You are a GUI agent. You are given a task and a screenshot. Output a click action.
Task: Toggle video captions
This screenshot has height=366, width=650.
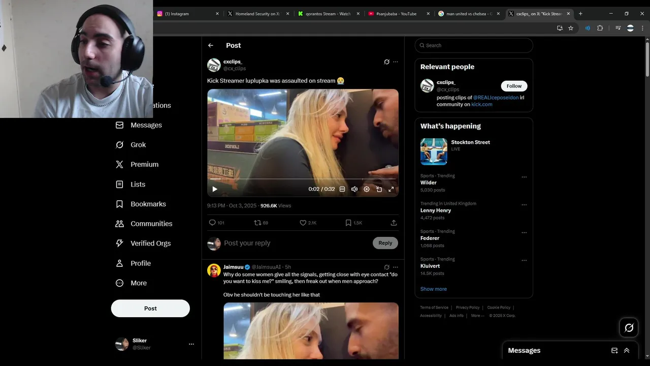click(342, 189)
